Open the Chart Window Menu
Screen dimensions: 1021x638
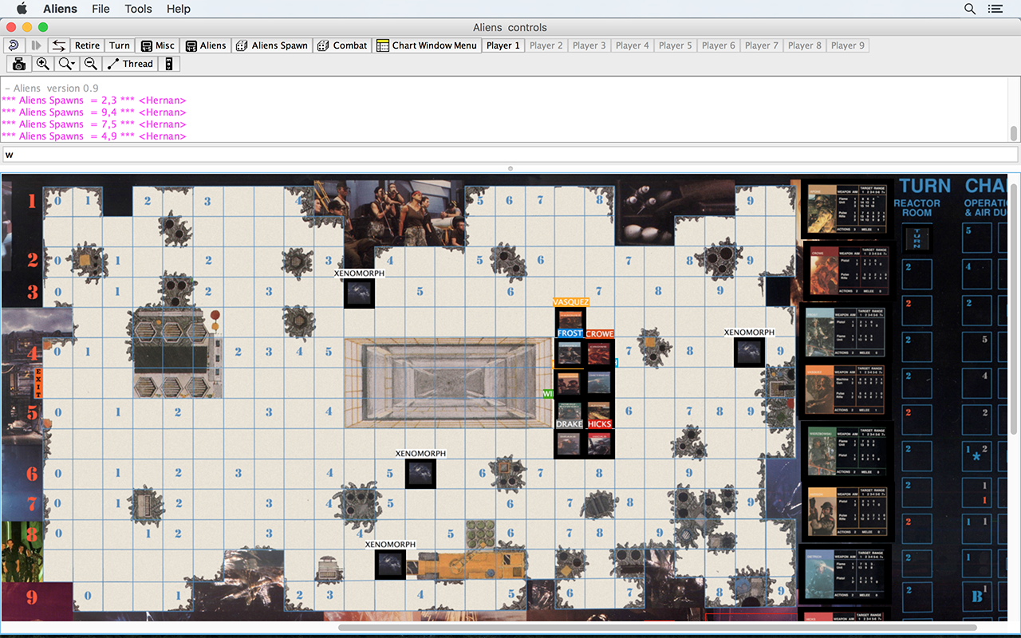click(427, 45)
